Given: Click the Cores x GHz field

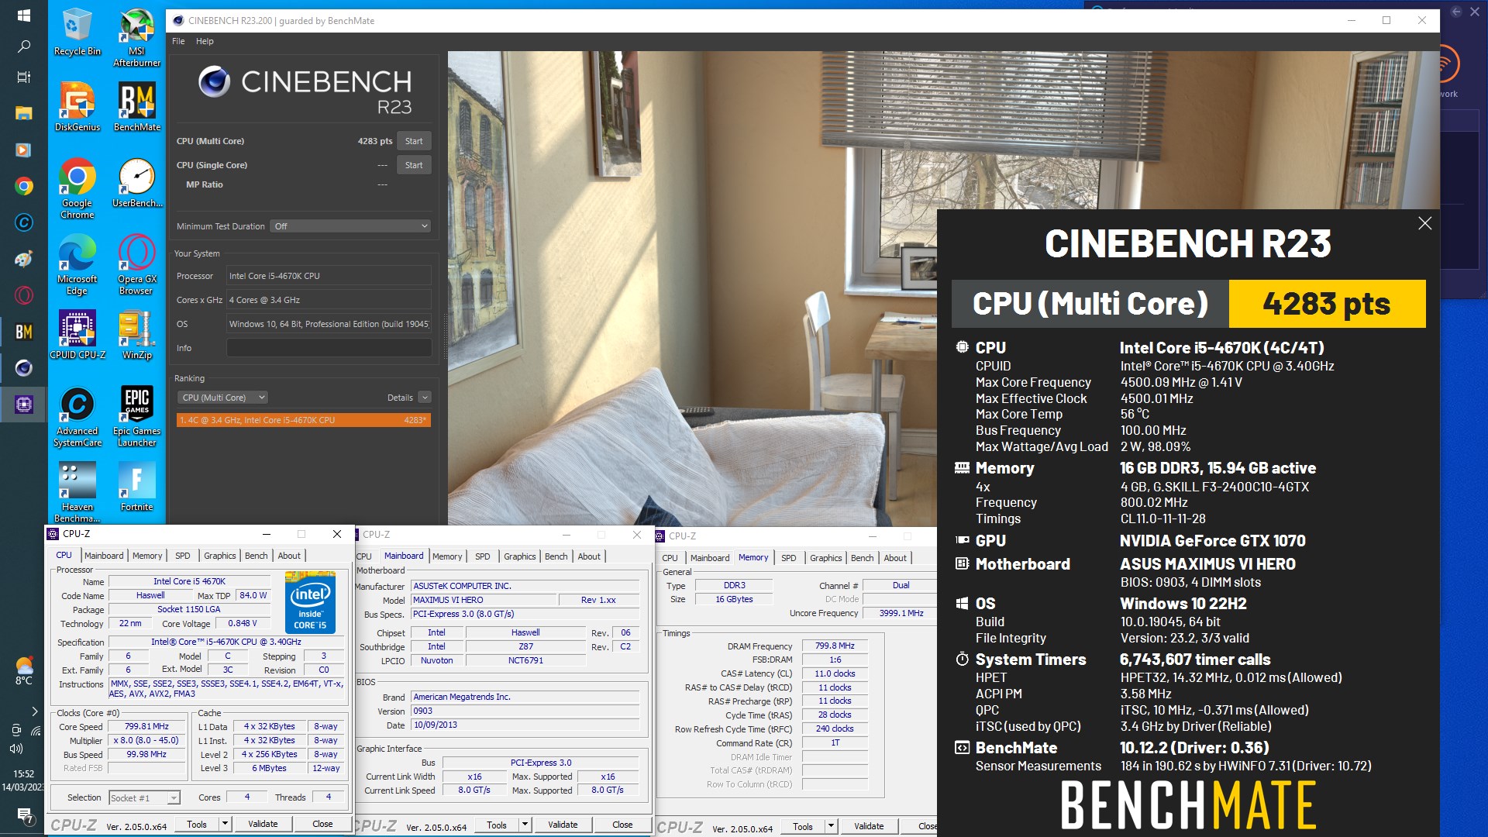Looking at the screenshot, I should point(329,300).
